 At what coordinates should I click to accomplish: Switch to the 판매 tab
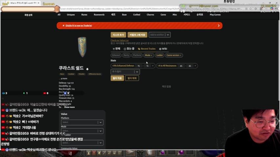click(117, 49)
